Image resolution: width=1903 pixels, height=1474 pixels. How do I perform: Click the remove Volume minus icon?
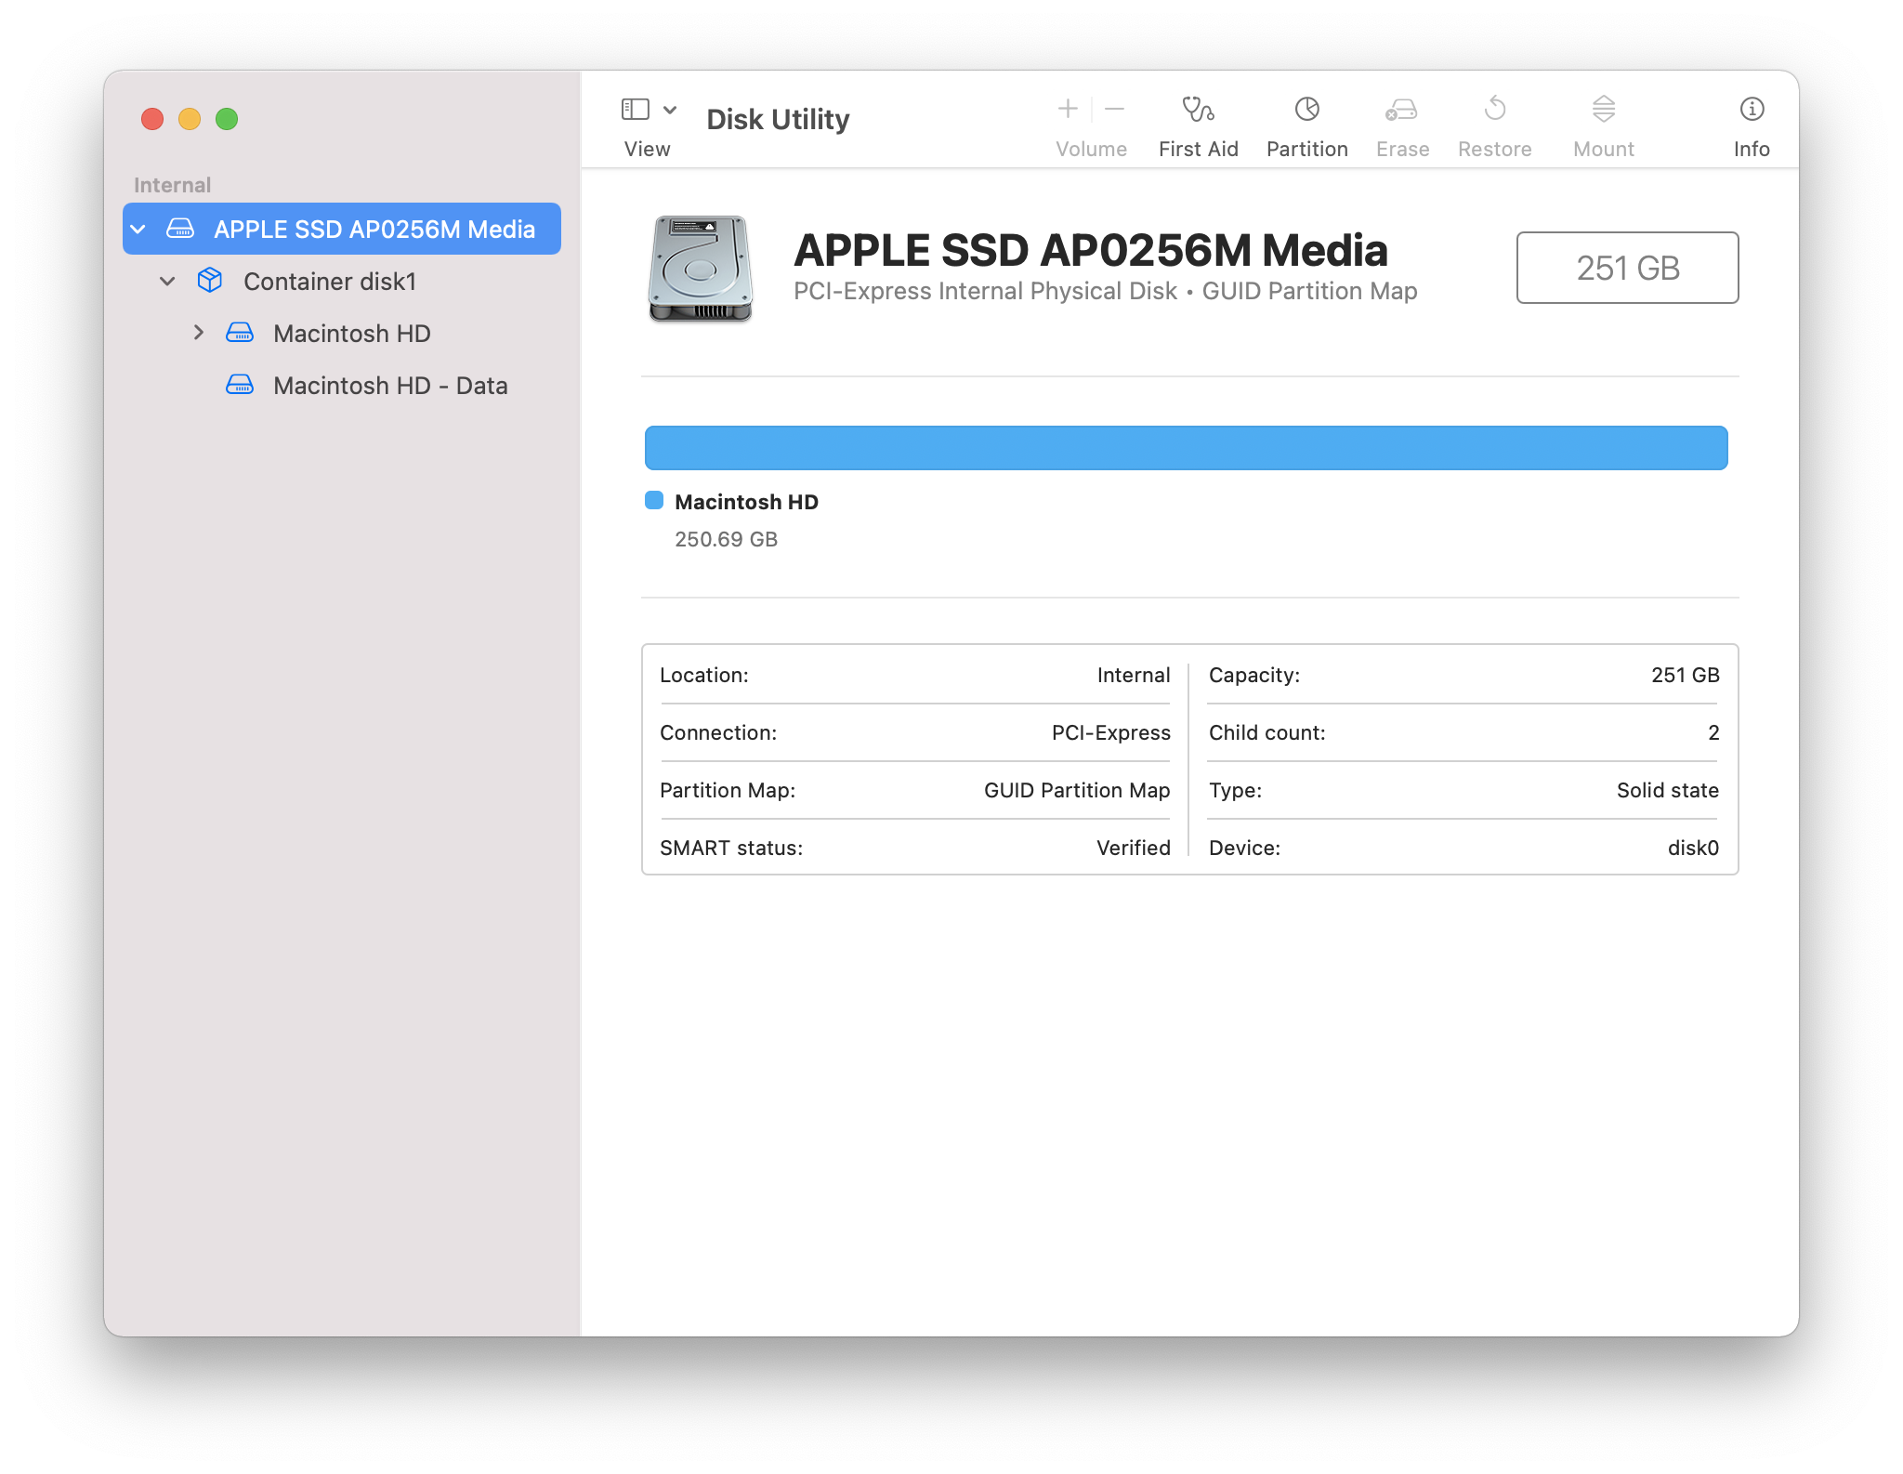coord(1115,110)
